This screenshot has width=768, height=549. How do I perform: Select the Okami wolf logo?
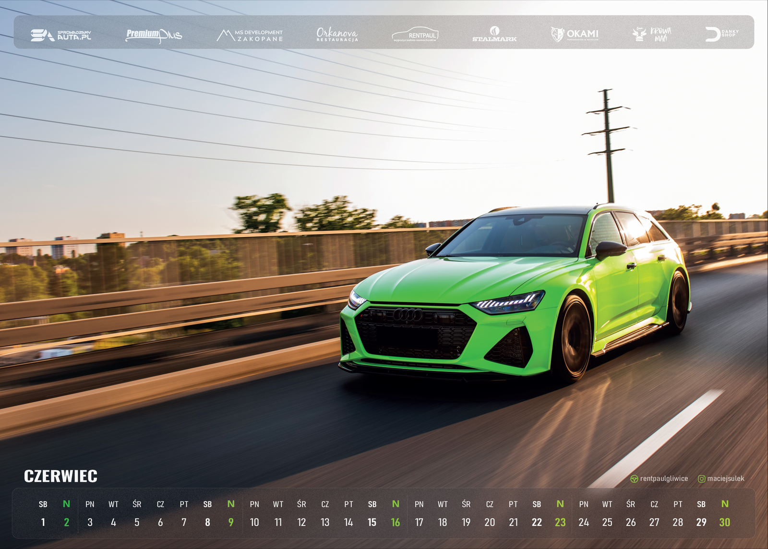575,34
